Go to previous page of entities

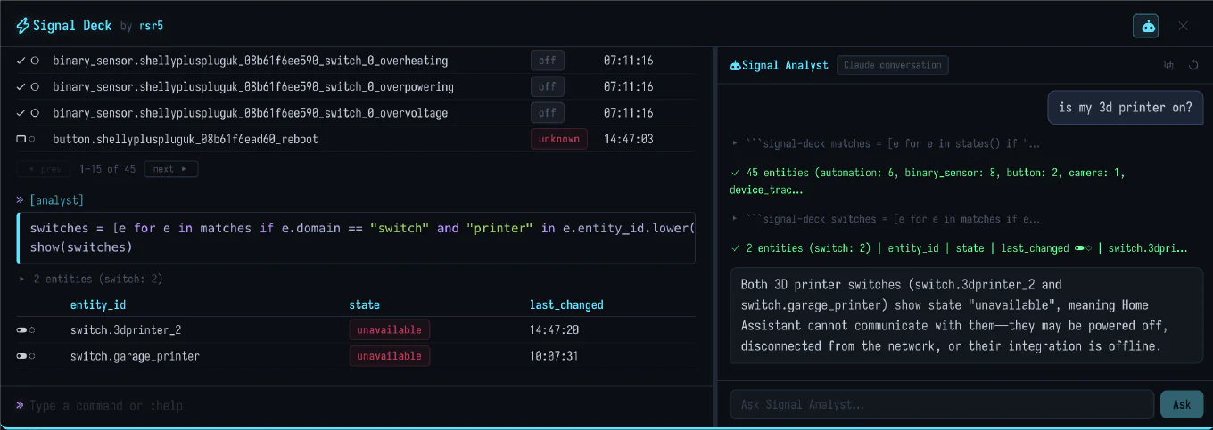point(45,168)
